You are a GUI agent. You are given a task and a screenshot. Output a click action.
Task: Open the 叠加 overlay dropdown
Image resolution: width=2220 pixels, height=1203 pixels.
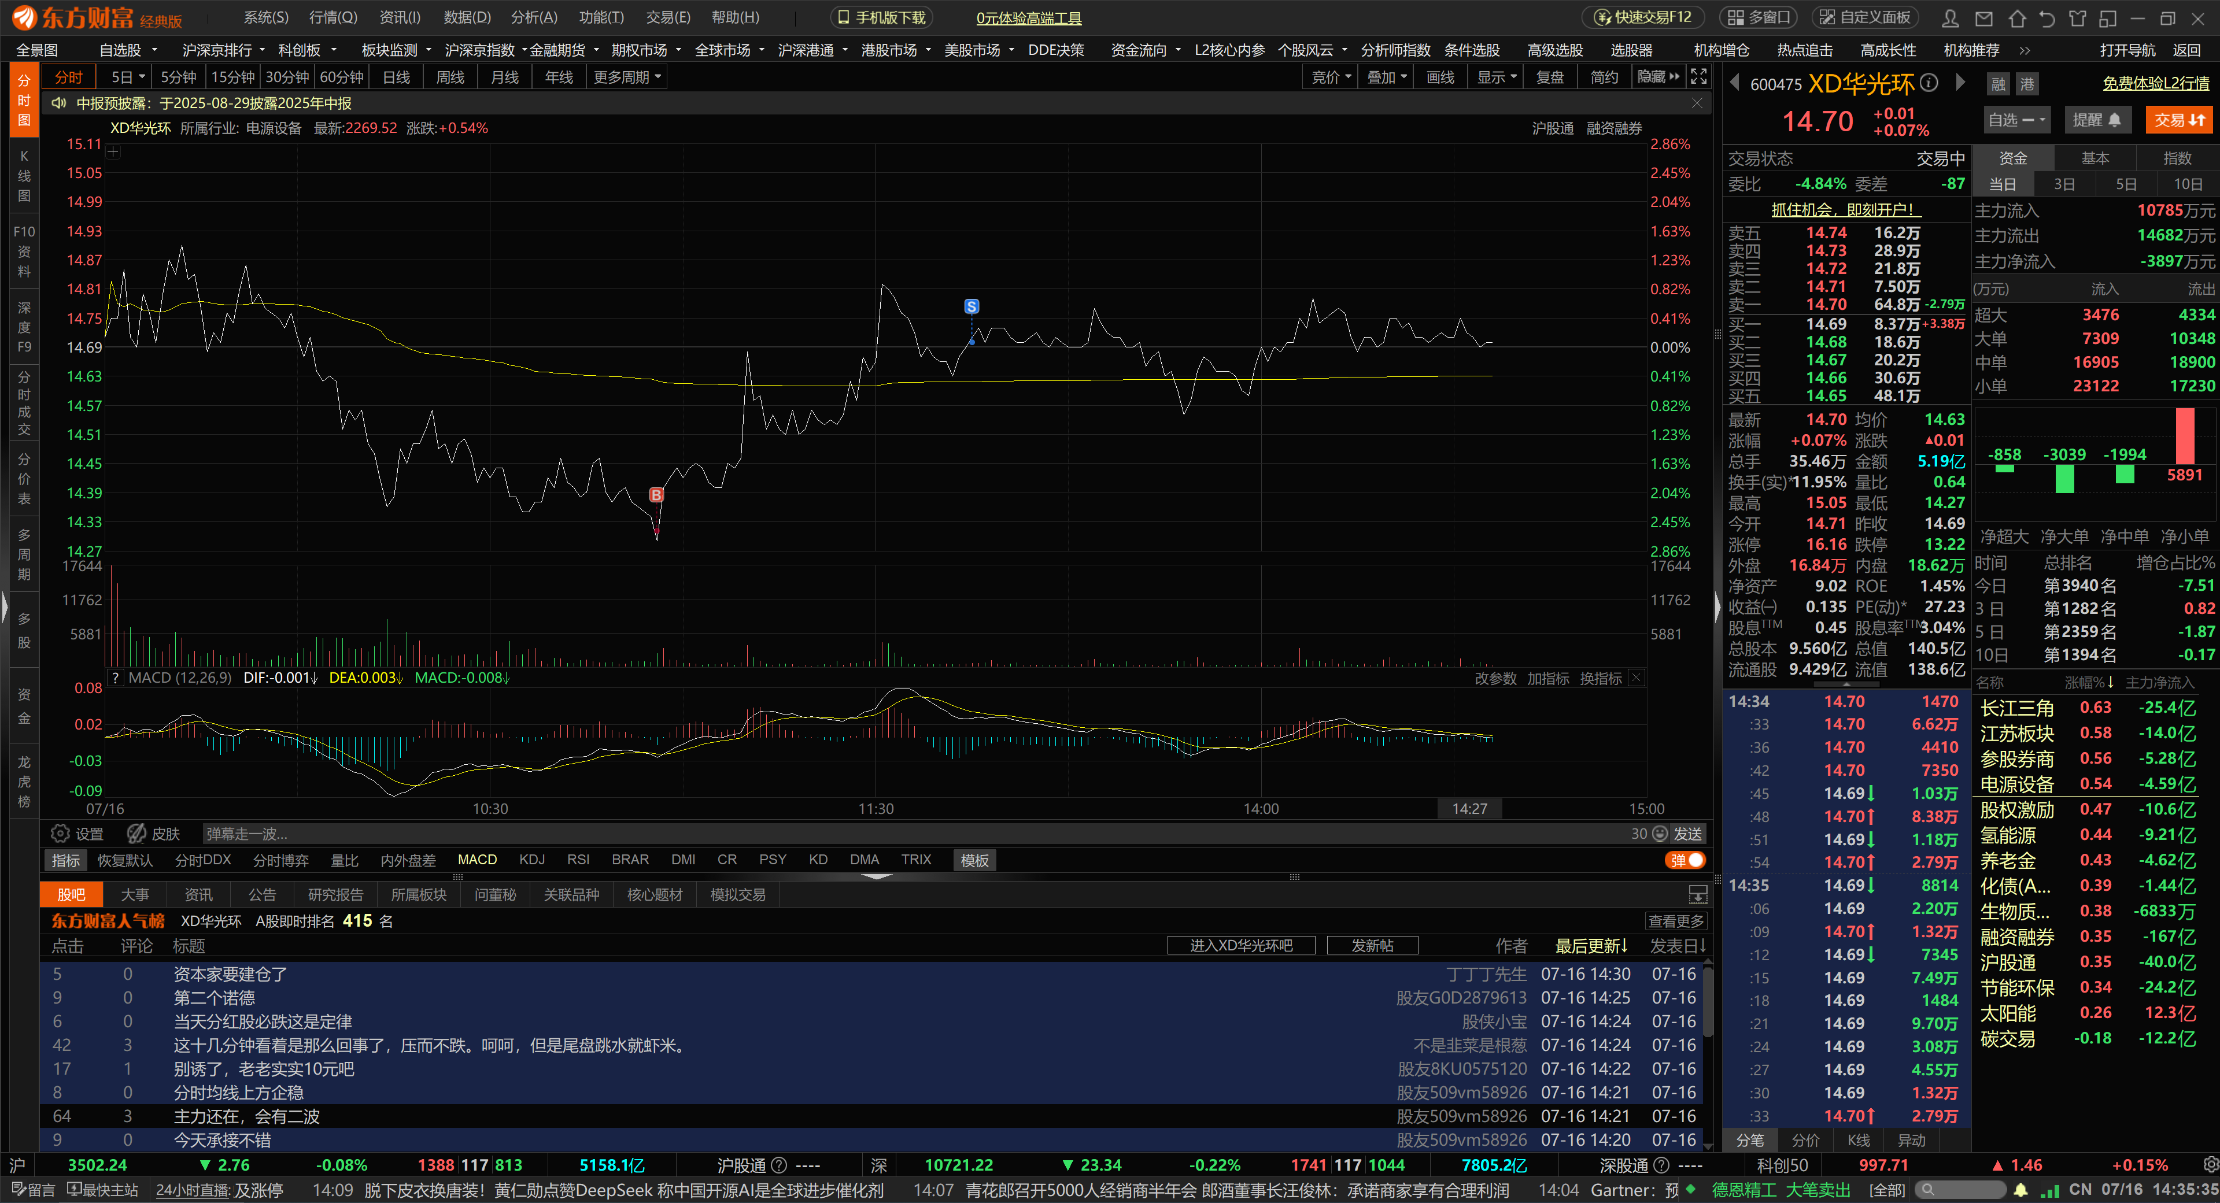[1386, 77]
